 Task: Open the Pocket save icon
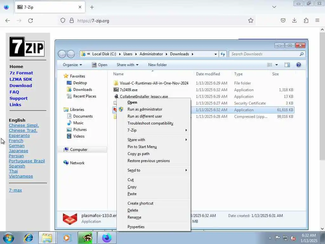pyautogui.click(x=283, y=20)
